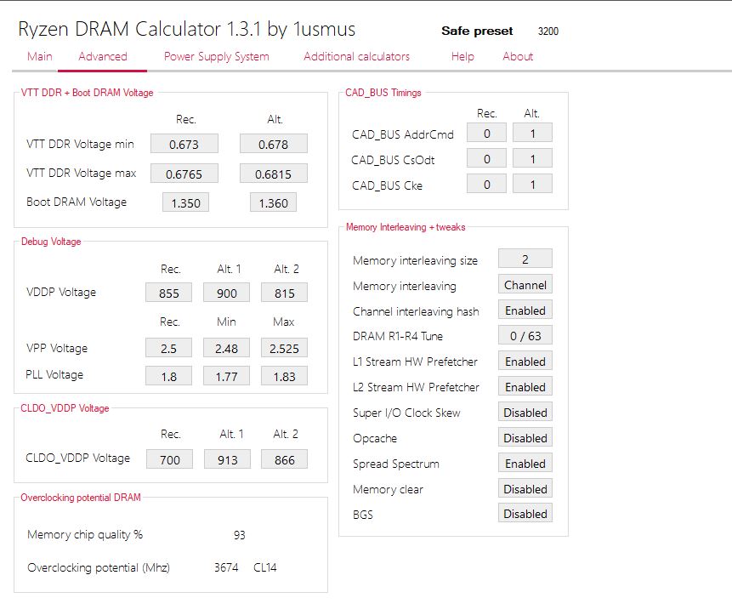Click VPP Voltage Rec. value 2.5
This screenshot has width=732, height=615.
tap(168, 347)
